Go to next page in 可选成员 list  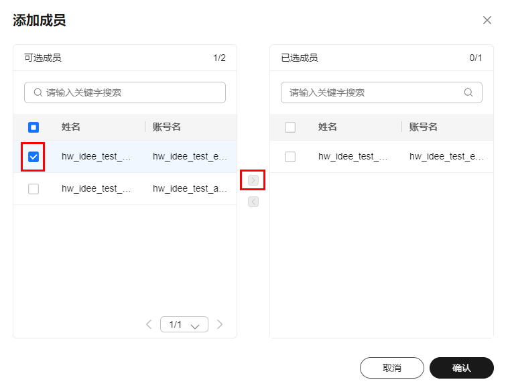220,324
